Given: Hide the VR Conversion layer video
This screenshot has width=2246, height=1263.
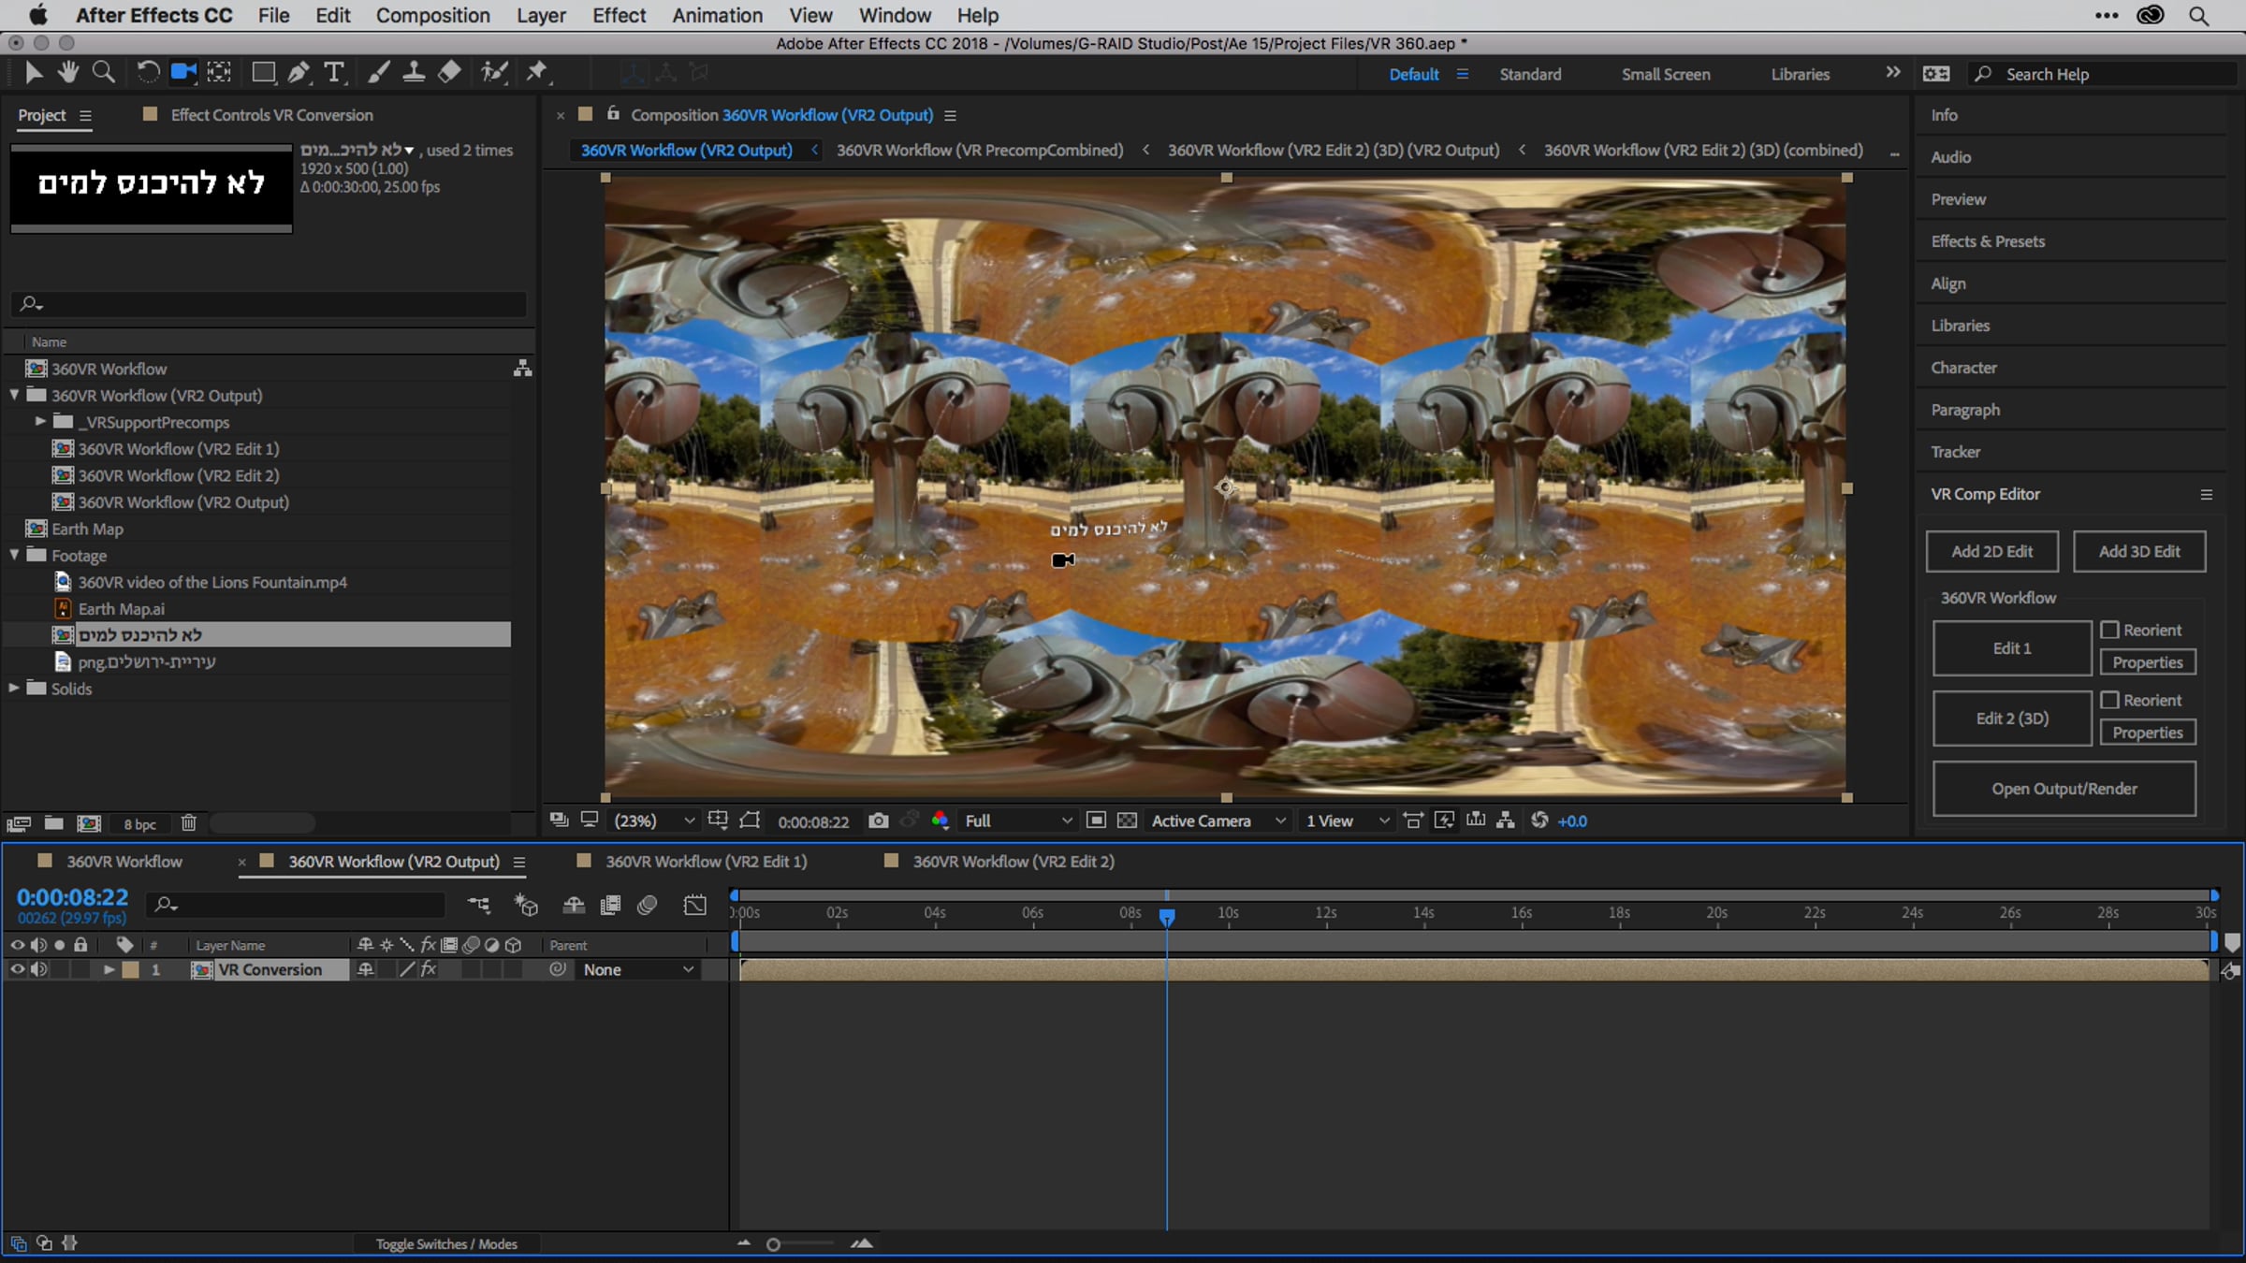Looking at the screenshot, I should (17, 969).
